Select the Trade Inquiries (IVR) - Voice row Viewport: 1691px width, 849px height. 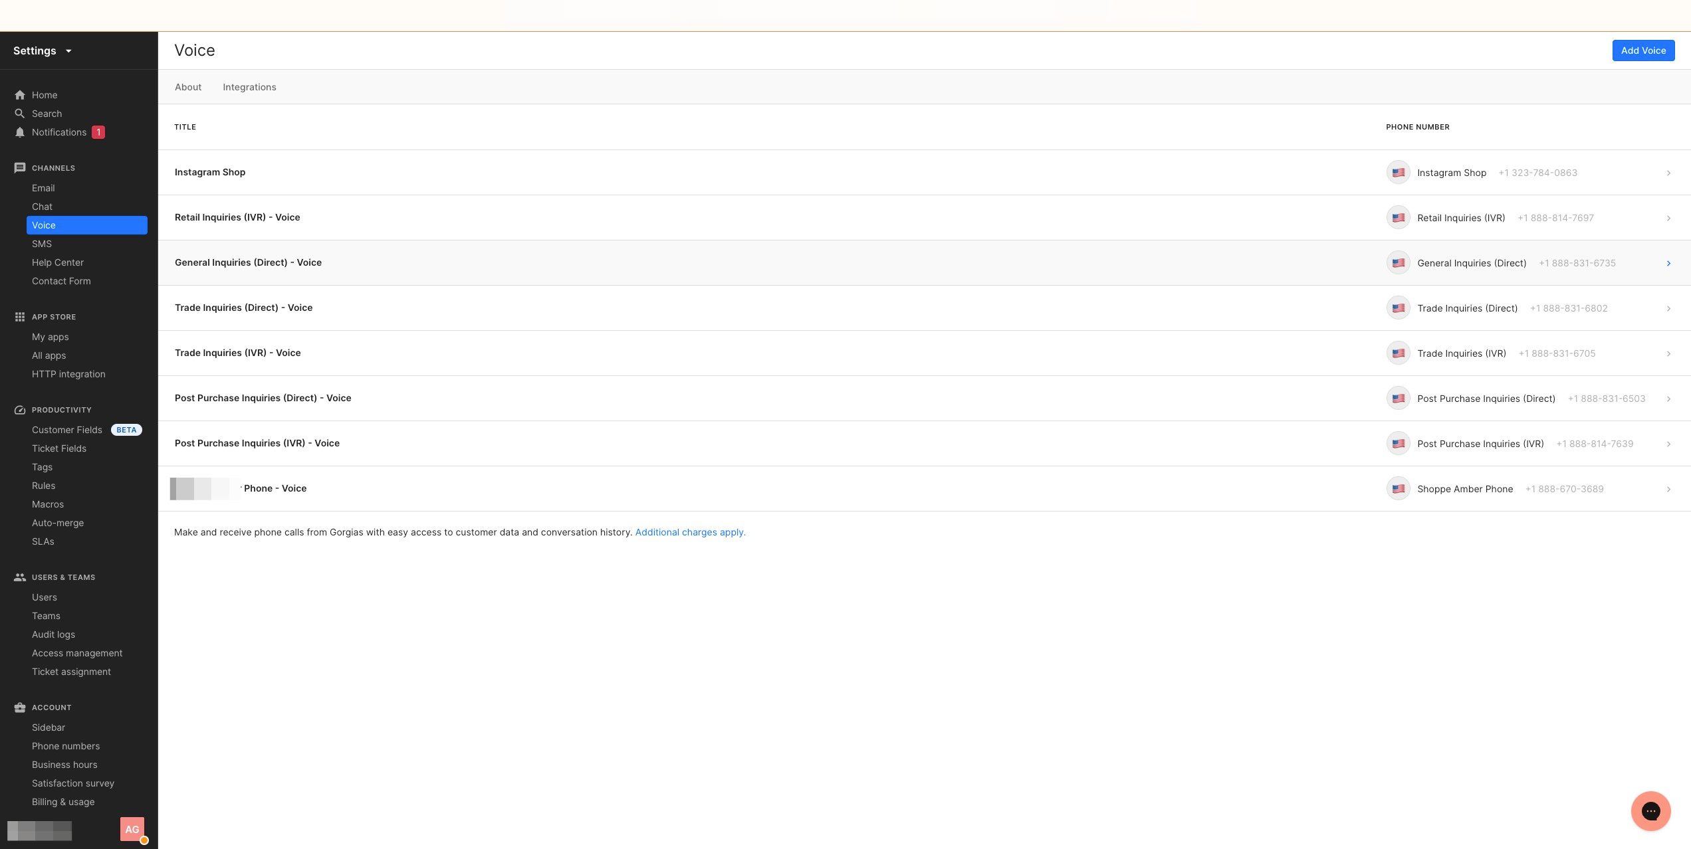[238, 353]
